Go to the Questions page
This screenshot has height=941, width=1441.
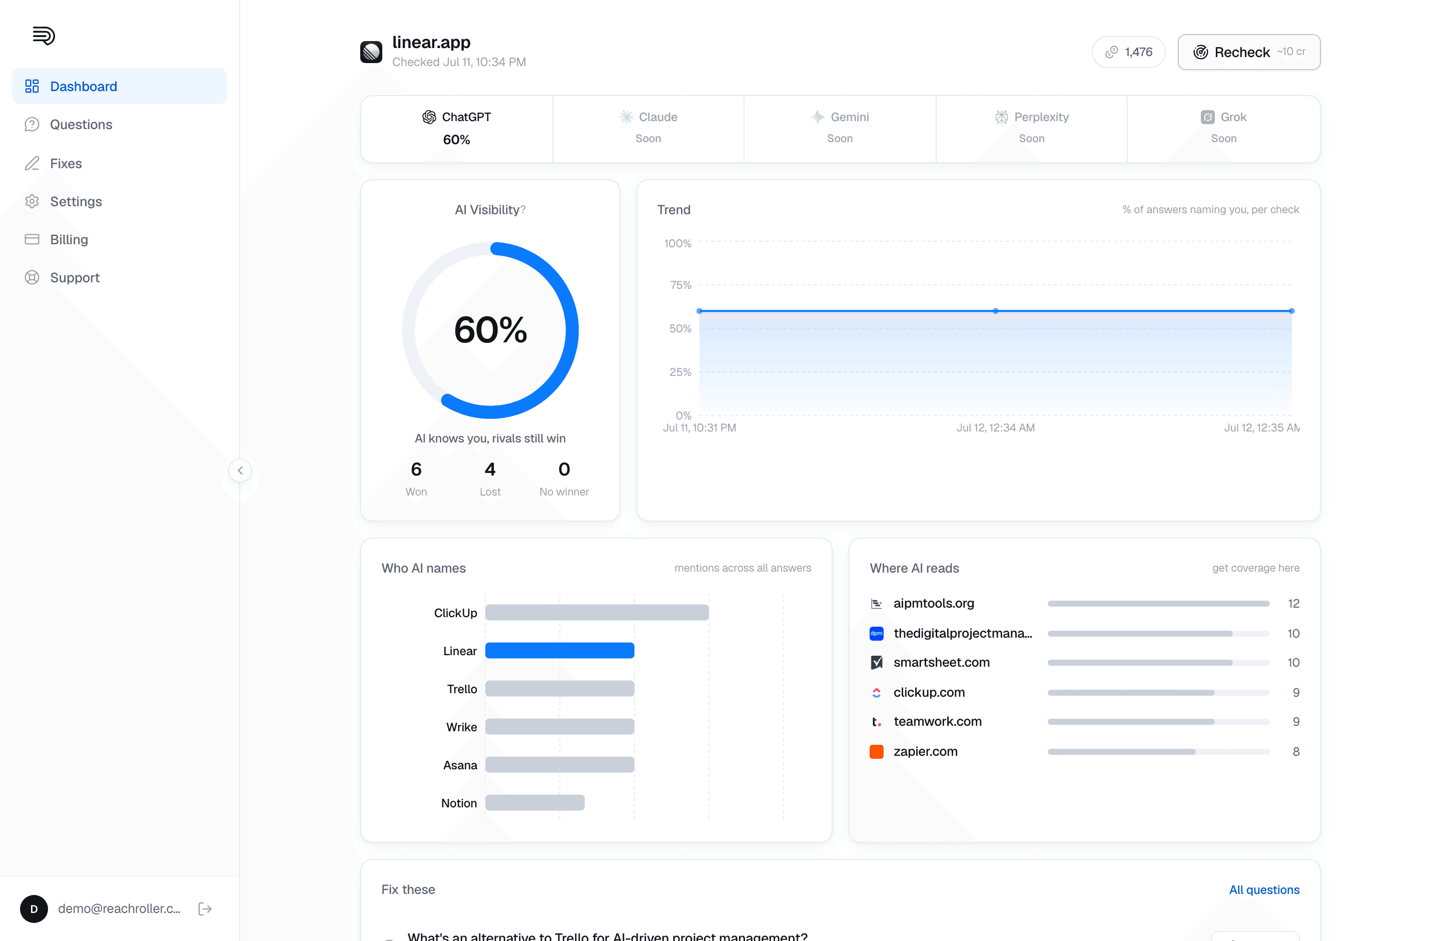click(x=119, y=124)
